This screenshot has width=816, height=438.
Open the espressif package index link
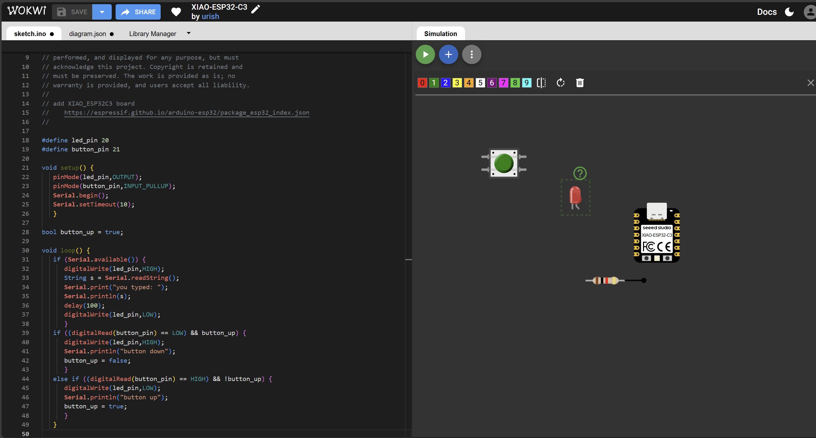click(x=186, y=113)
